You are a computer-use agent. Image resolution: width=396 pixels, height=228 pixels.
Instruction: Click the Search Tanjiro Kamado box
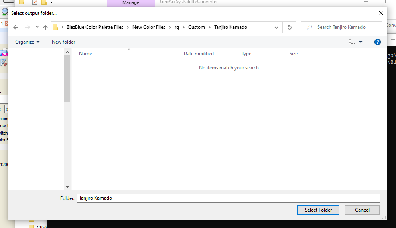click(x=341, y=27)
